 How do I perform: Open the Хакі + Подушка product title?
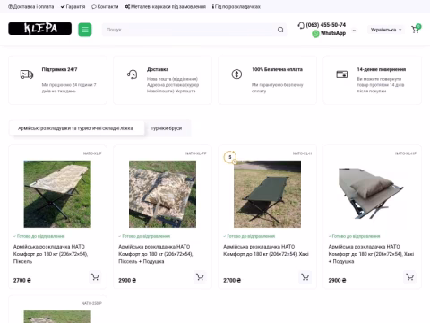(371, 254)
